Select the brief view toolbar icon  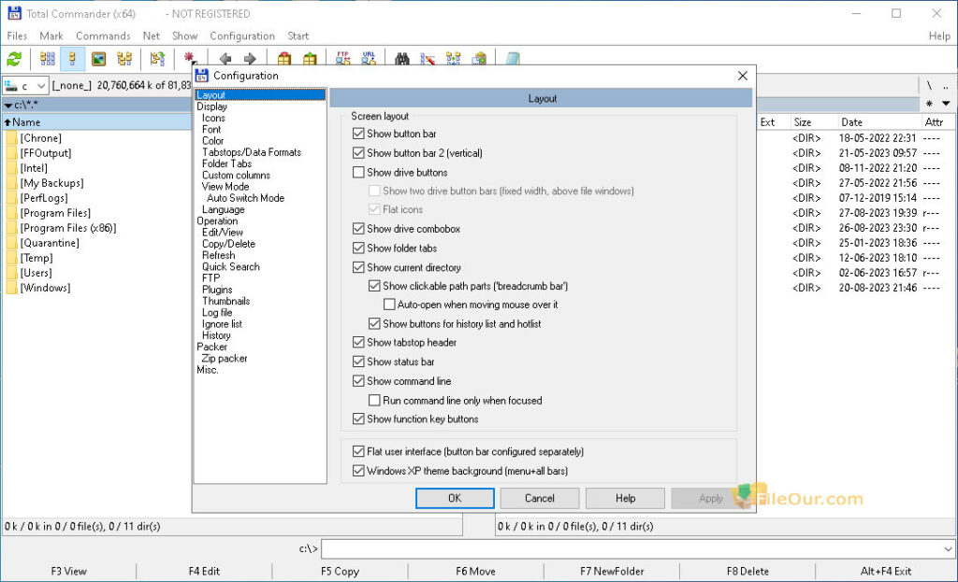[x=46, y=58]
